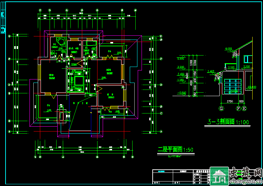Click grid axis bubble G under the section
The width and height of the screenshot is (263, 186).
tap(221, 109)
